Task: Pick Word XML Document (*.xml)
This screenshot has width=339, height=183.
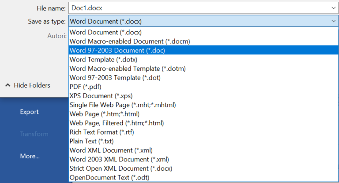Action: pos(203,150)
